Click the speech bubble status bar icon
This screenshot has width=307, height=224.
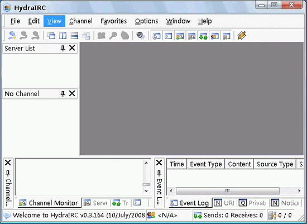[x=7, y=215]
